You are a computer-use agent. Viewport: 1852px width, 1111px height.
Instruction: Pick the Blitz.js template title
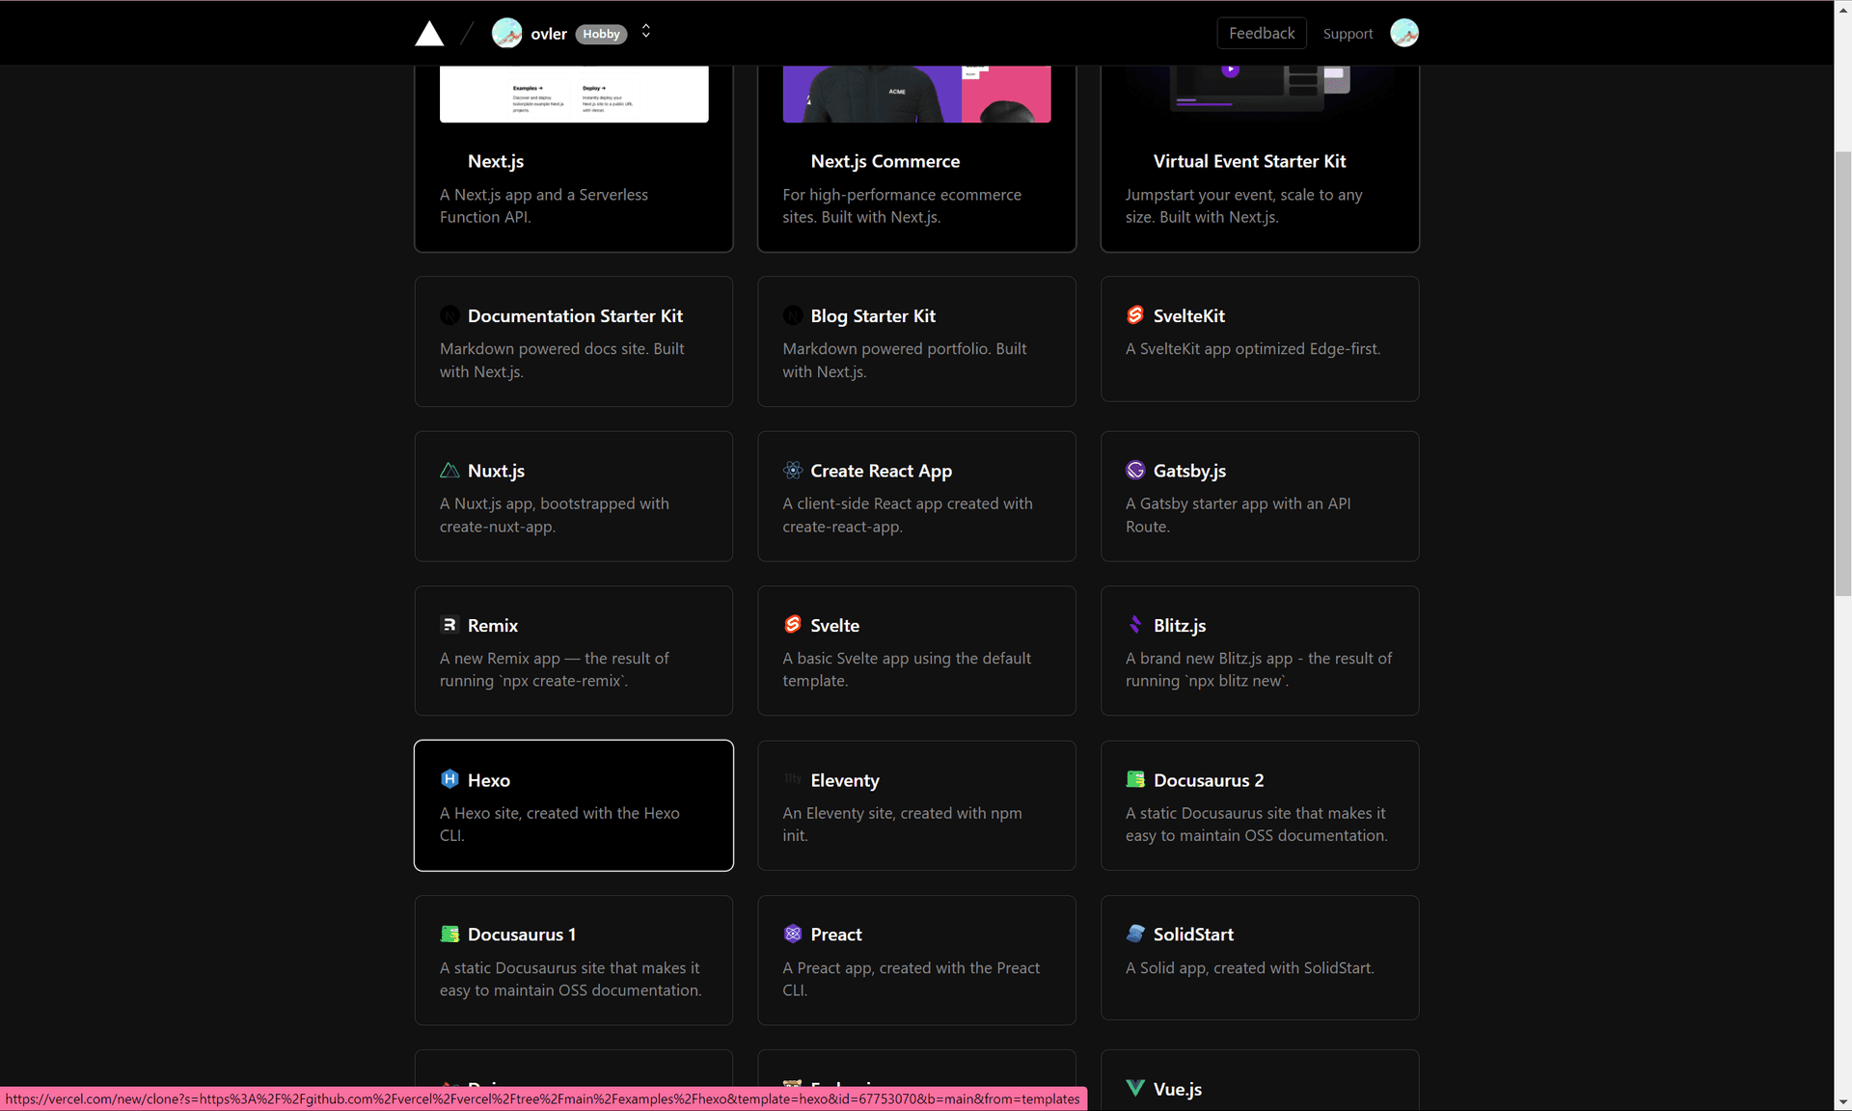pyautogui.click(x=1180, y=625)
